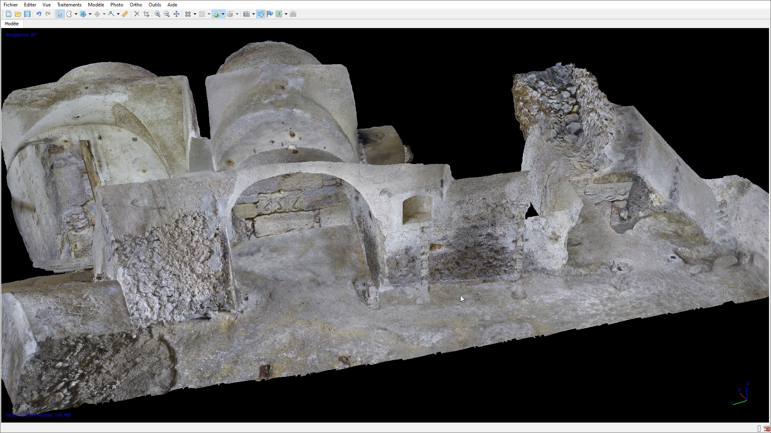The height and width of the screenshot is (433, 771).
Task: Click the crop selection tool
Action: point(146,14)
